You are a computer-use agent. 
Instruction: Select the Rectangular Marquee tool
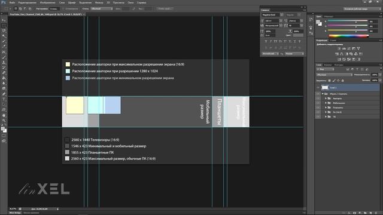(x=4, y=26)
